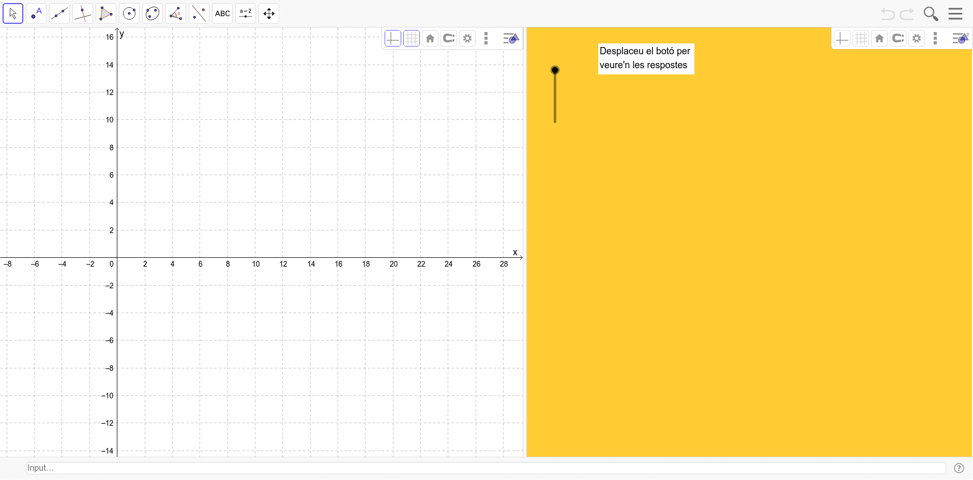
Task: Select the Angle tool
Action: 176,13
